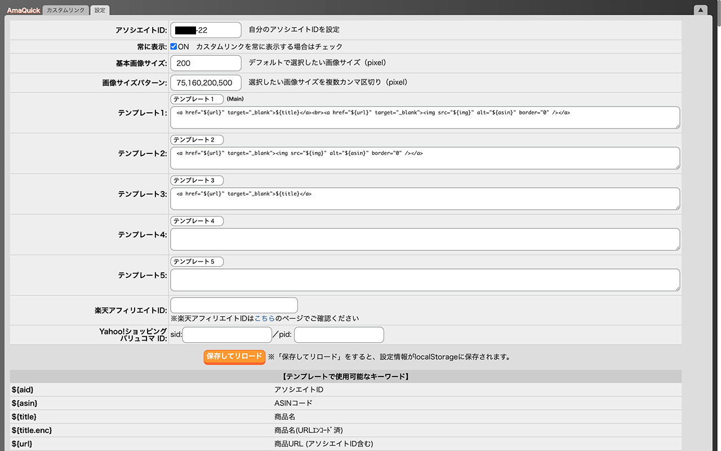721x451 pixels.
Task: Open the こちら link for Rakuten ID
Action: (265, 319)
